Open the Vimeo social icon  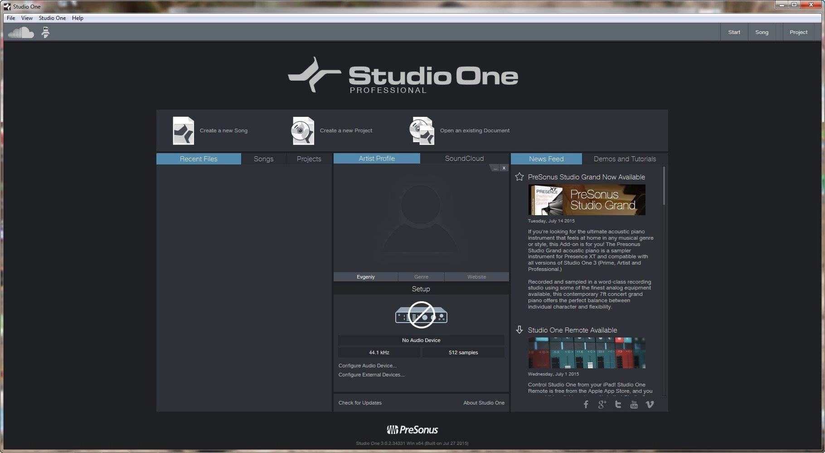[650, 405]
